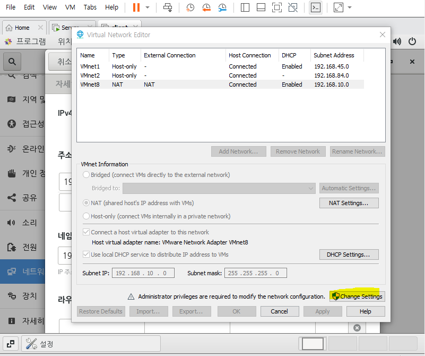Image resolution: width=425 pixels, height=356 pixels.
Task: Open the 지역 settings sidebar item
Action: [x=23, y=99]
